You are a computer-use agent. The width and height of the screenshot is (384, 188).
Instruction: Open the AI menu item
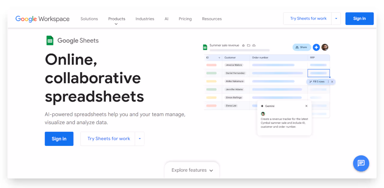coord(166,19)
